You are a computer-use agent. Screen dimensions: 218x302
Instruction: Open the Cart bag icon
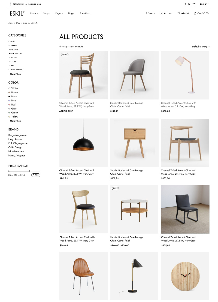[x=195, y=13]
